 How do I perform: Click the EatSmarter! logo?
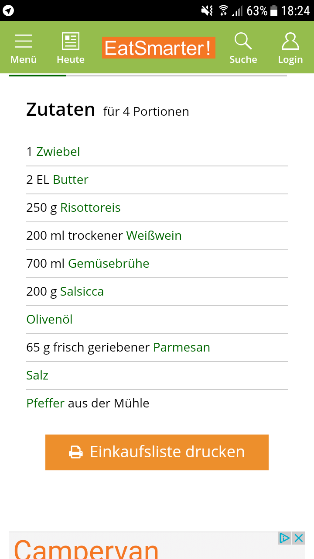pyautogui.click(x=159, y=48)
